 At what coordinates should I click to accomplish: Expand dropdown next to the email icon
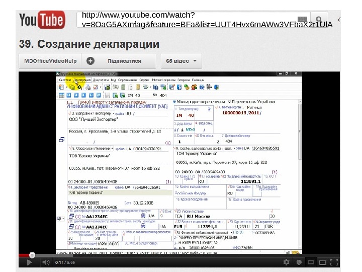click(x=101, y=88)
